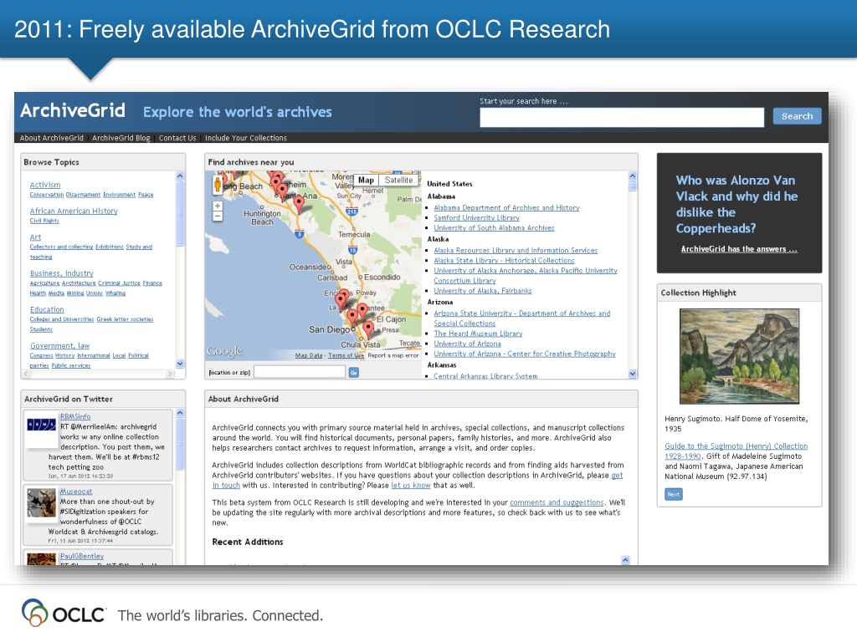Click the OCLC logo in the footer
The height and width of the screenshot is (642, 857).
coord(64,613)
